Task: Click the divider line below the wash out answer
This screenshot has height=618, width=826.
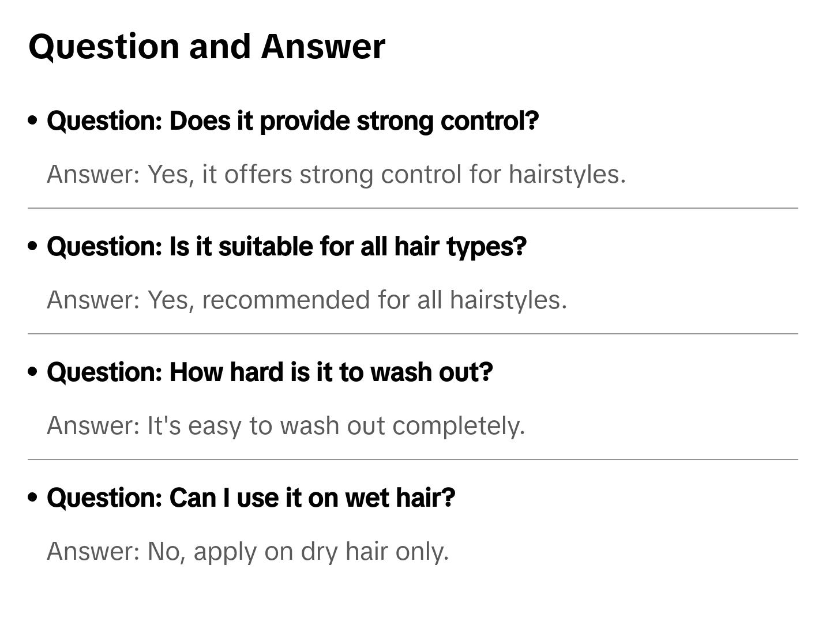Action: (x=413, y=459)
